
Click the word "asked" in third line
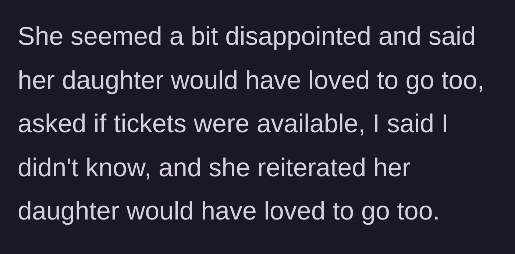pos(52,124)
